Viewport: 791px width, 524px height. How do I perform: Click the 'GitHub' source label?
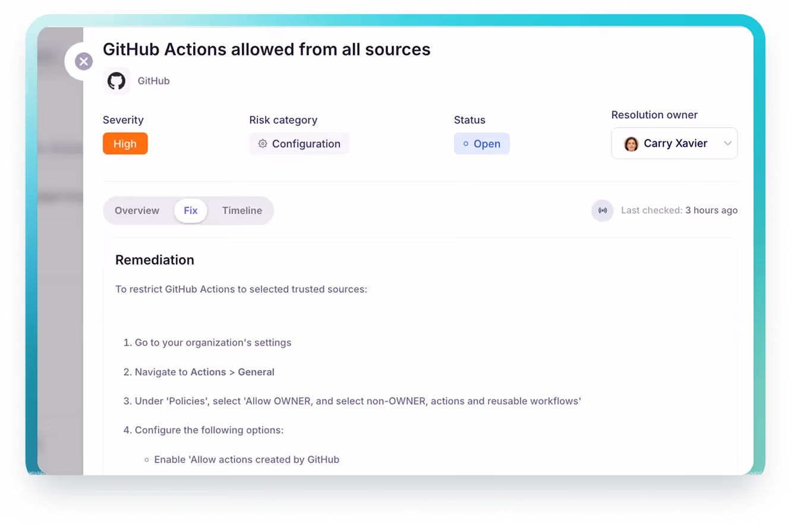point(154,81)
